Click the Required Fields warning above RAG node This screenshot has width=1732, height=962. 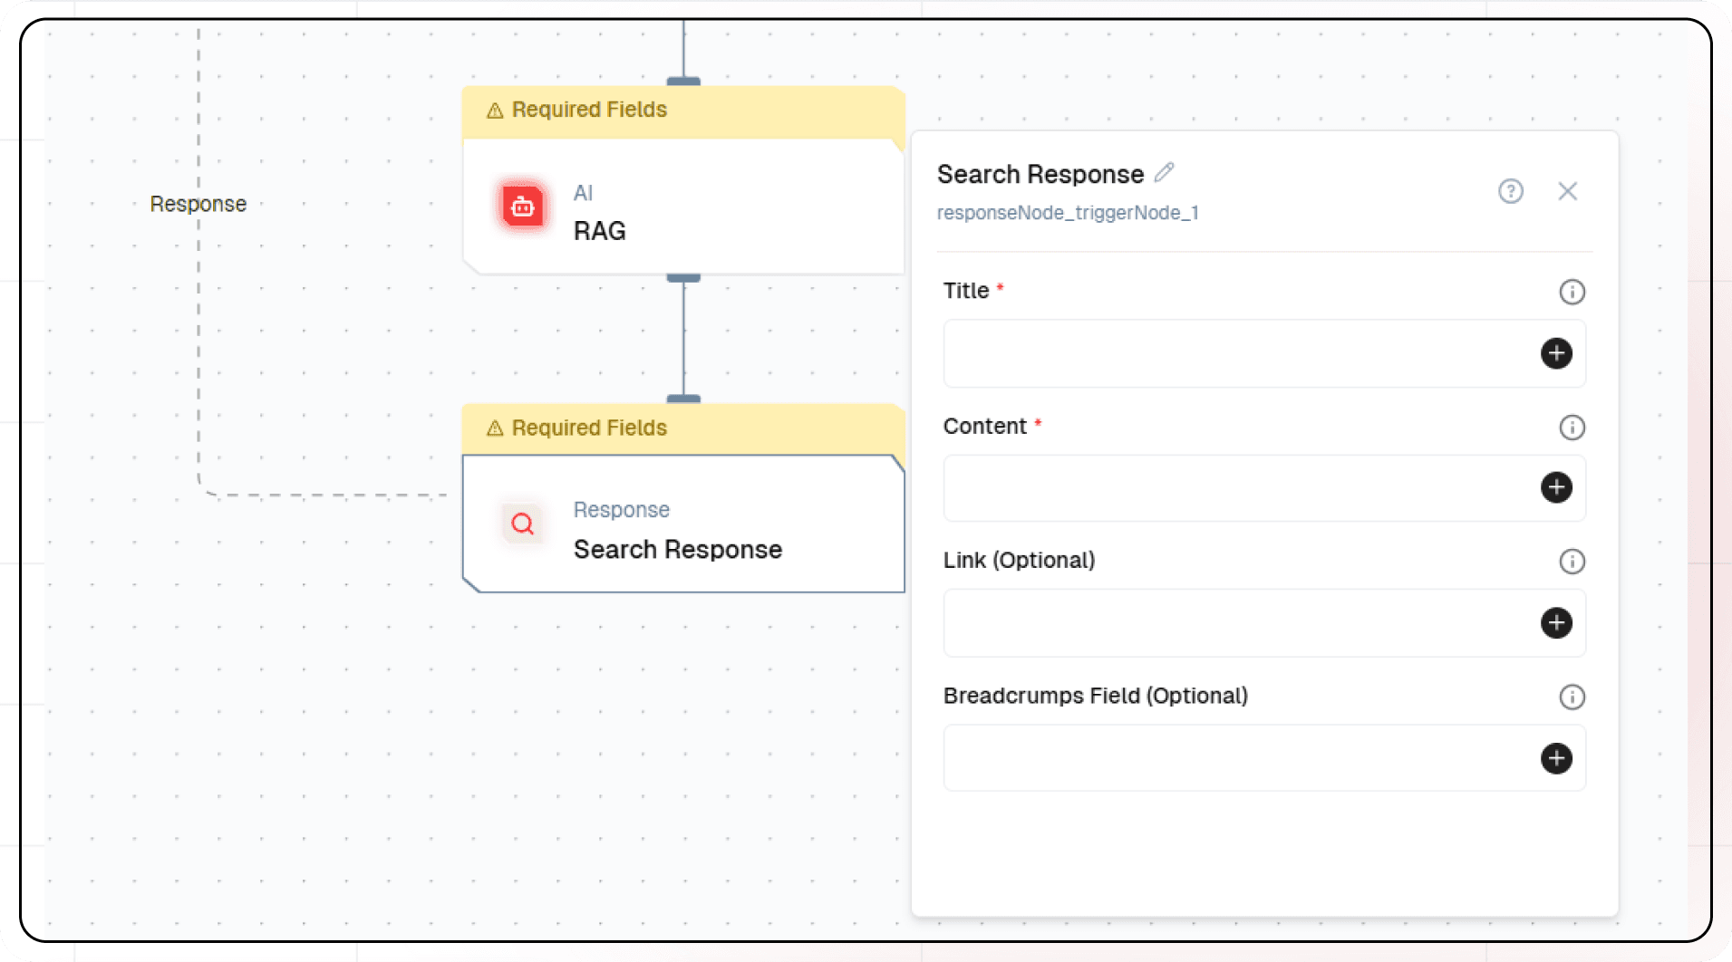tap(588, 110)
